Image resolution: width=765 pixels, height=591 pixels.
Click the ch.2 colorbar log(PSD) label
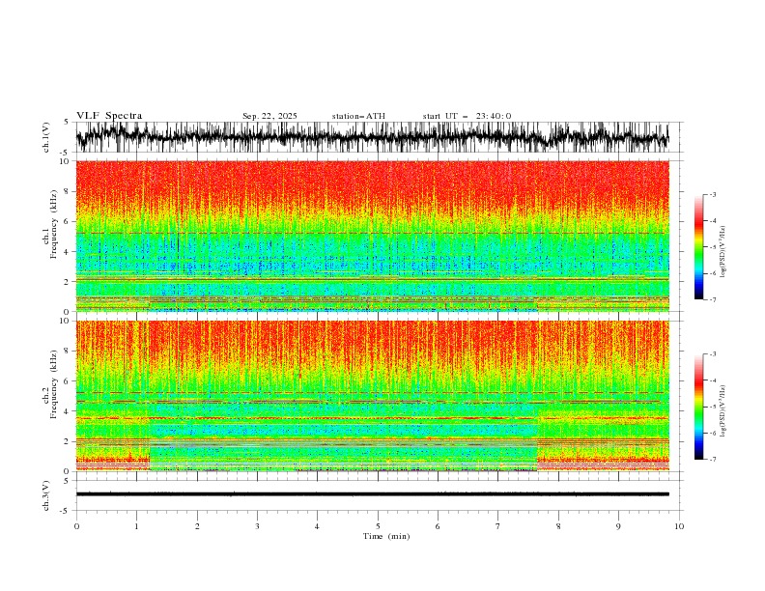(x=723, y=411)
